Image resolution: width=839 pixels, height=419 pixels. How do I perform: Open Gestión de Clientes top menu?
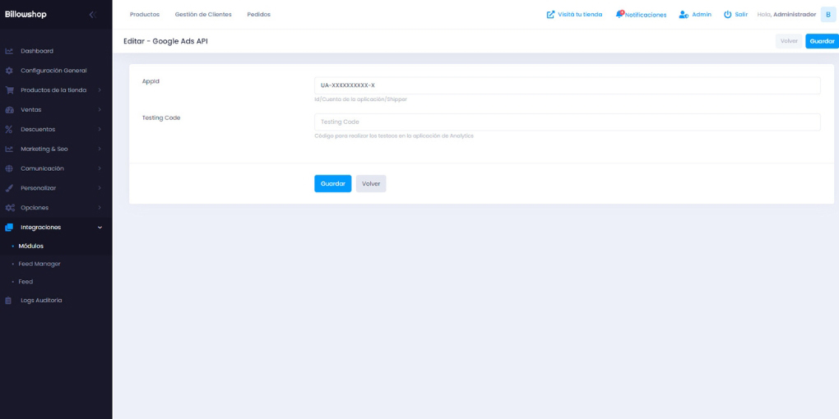(203, 15)
